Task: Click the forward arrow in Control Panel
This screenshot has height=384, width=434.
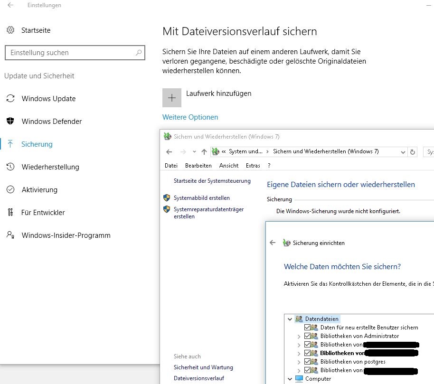Action: coord(183,151)
